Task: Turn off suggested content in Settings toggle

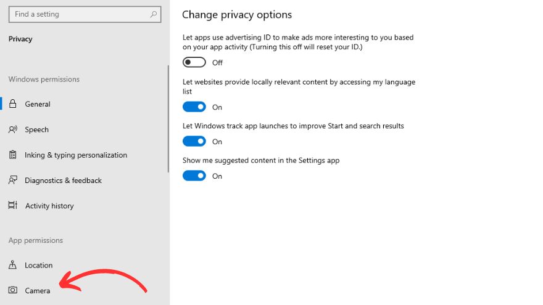Action: [194, 176]
